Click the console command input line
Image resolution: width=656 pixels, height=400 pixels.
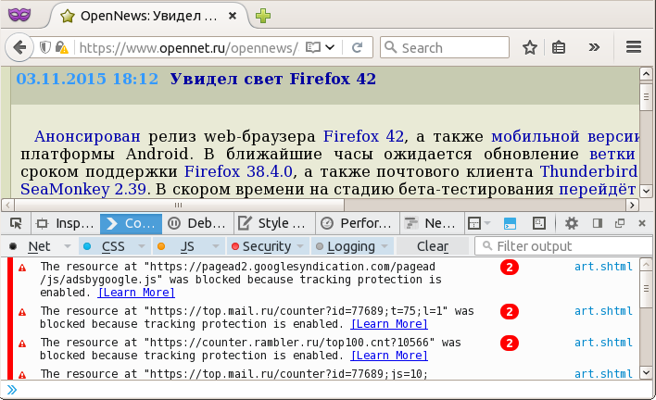[326, 390]
